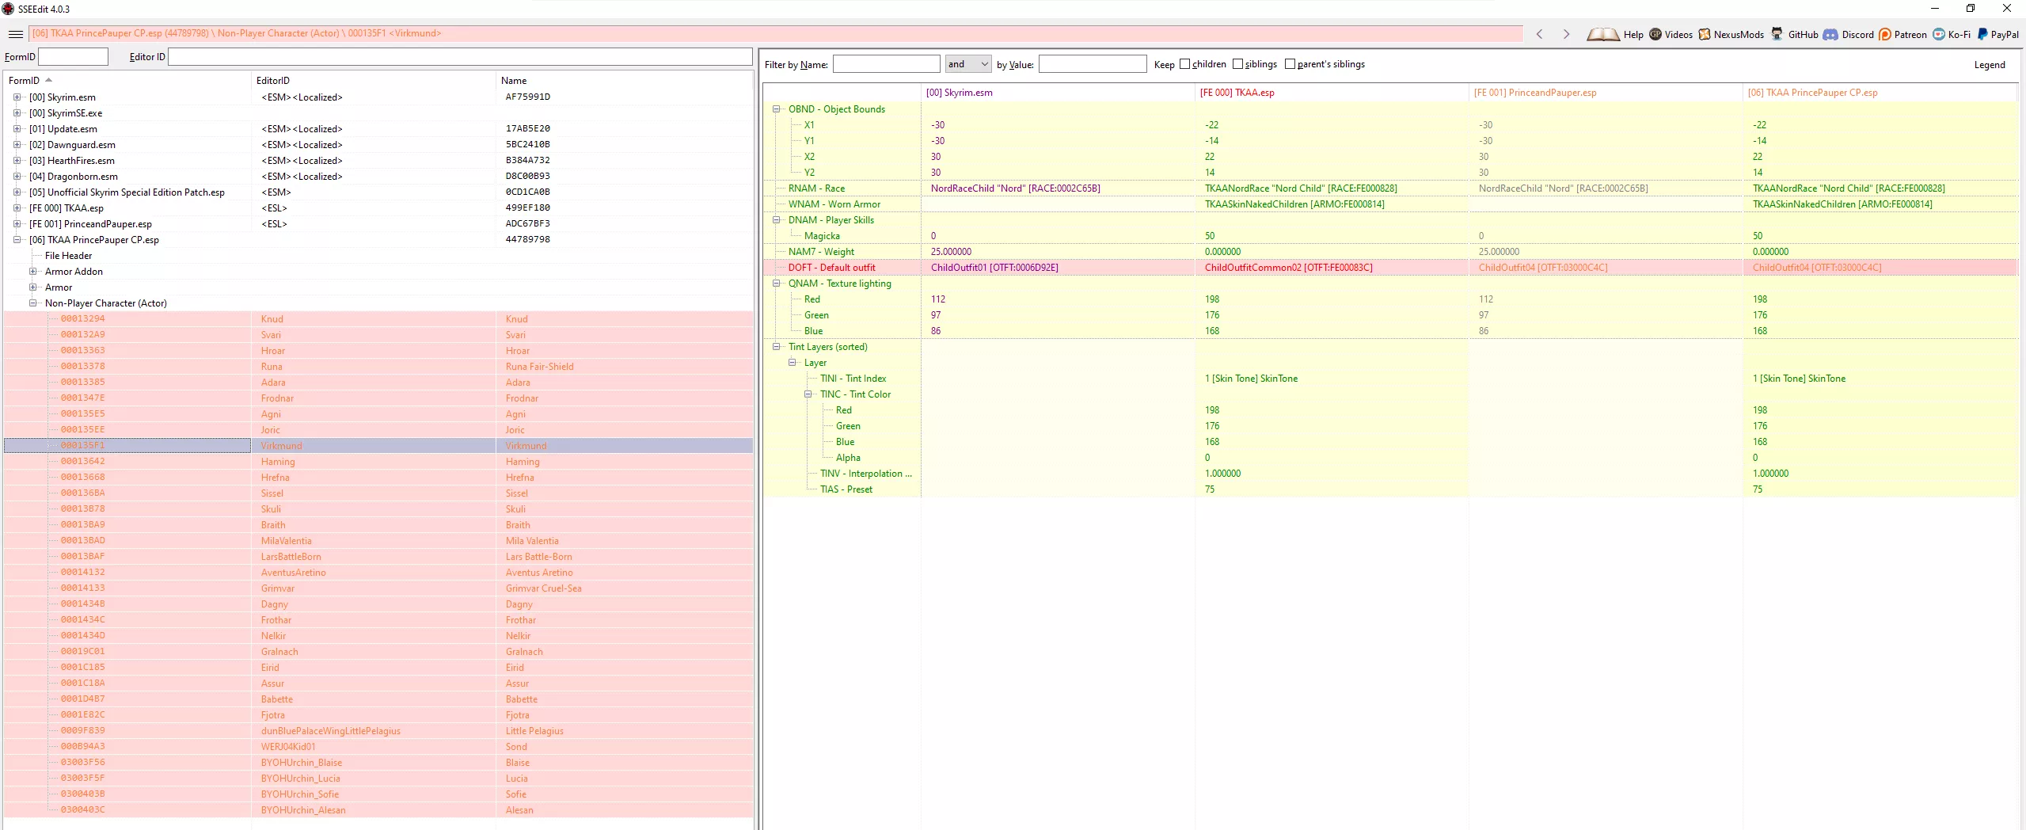Image resolution: width=2026 pixels, height=830 pixels.
Task: Navigate forward with the right arrow
Action: pos(1566,34)
